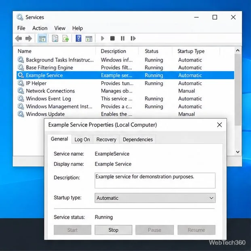Switch to the Recovery tab
Image resolution: width=251 pixels, height=251 pixels.
point(106,139)
